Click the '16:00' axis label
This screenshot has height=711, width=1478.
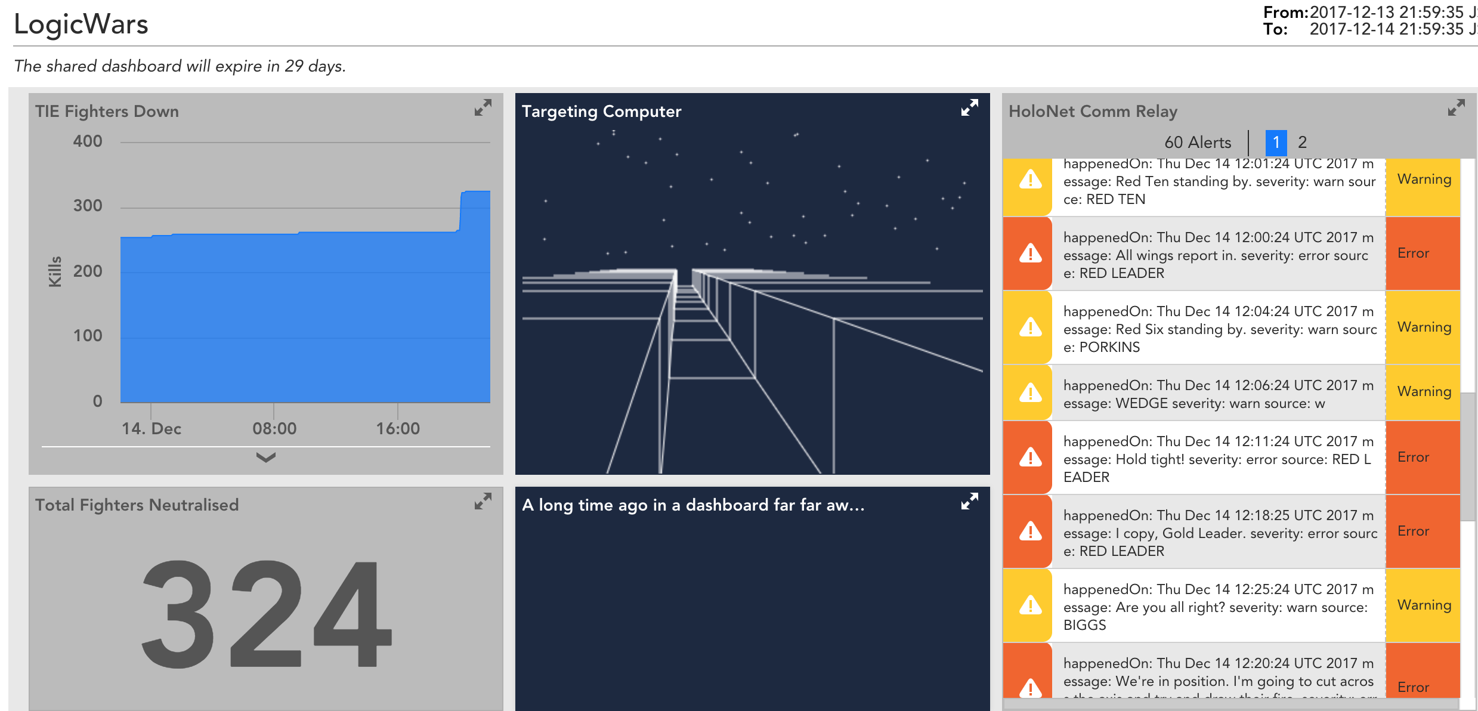[x=398, y=429]
